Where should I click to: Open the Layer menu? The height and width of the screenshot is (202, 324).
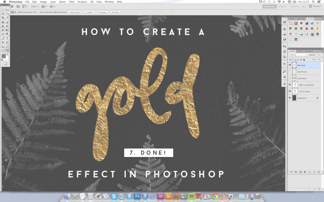tap(53, 2)
